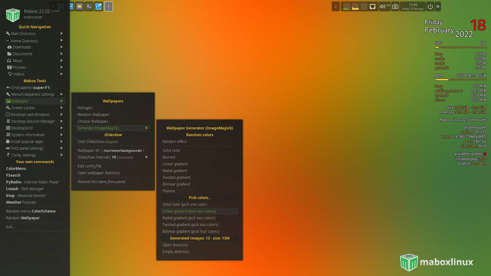Click the screenshot camera icon

pos(395,6)
